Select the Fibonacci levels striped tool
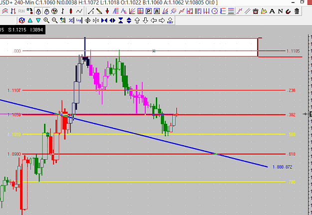312x215 pixels. pyautogui.click(x=116, y=11)
